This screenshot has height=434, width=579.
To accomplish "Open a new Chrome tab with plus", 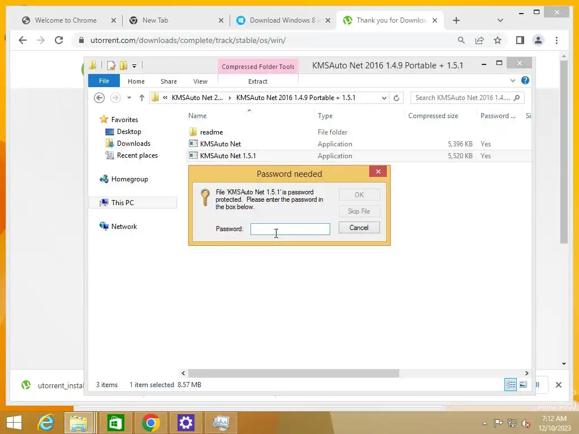I will tap(456, 20).
